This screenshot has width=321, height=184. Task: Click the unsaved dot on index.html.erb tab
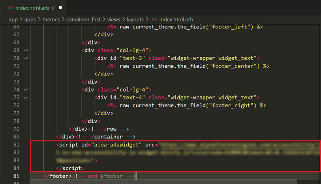point(60,8)
